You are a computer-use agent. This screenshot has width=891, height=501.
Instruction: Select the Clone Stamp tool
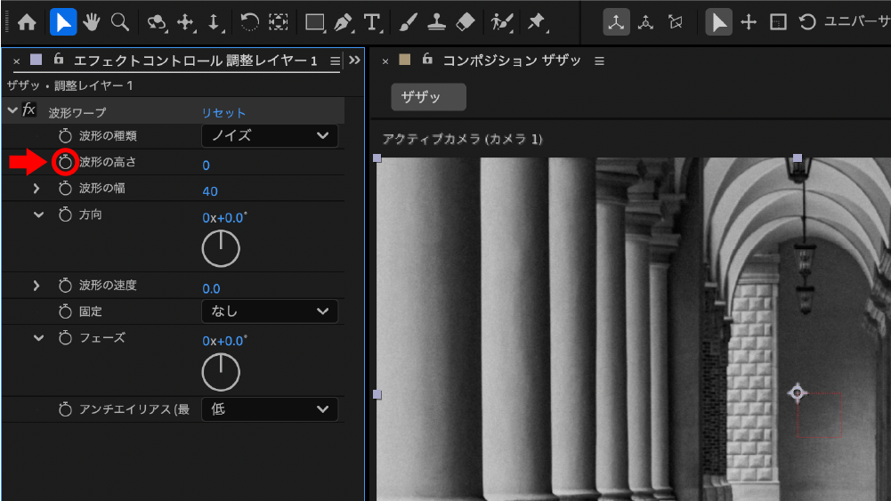(x=436, y=22)
